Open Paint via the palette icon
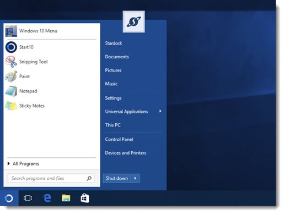 (x=11, y=76)
